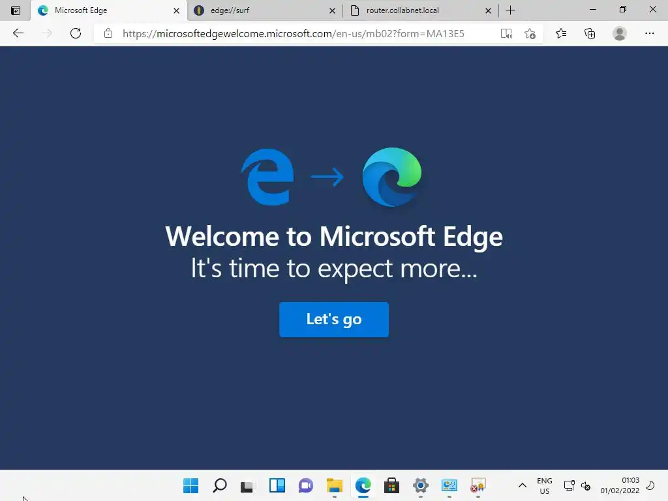Image resolution: width=668 pixels, height=501 pixels.
Task: Refresh the current page
Action: click(76, 33)
